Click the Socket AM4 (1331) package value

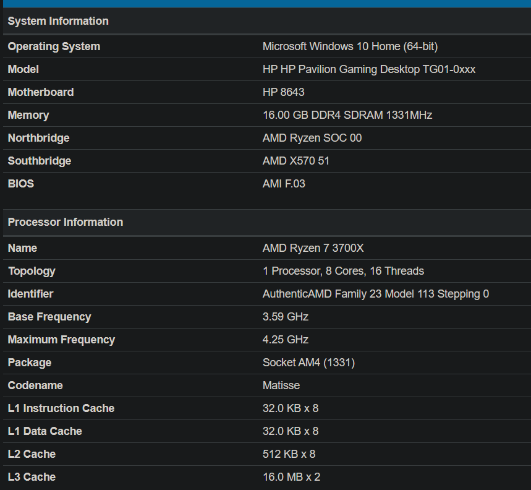(x=308, y=363)
